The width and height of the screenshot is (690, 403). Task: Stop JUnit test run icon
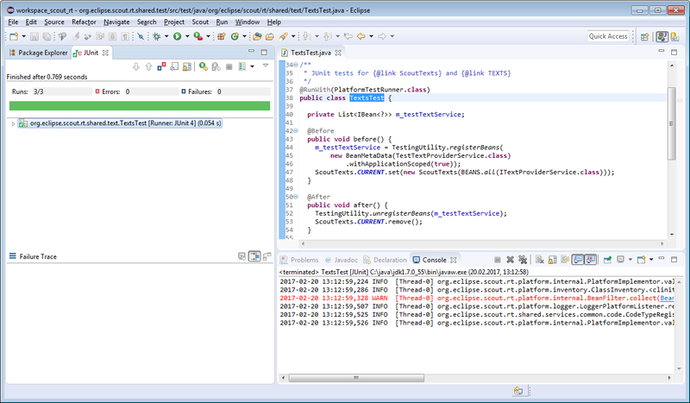229,66
